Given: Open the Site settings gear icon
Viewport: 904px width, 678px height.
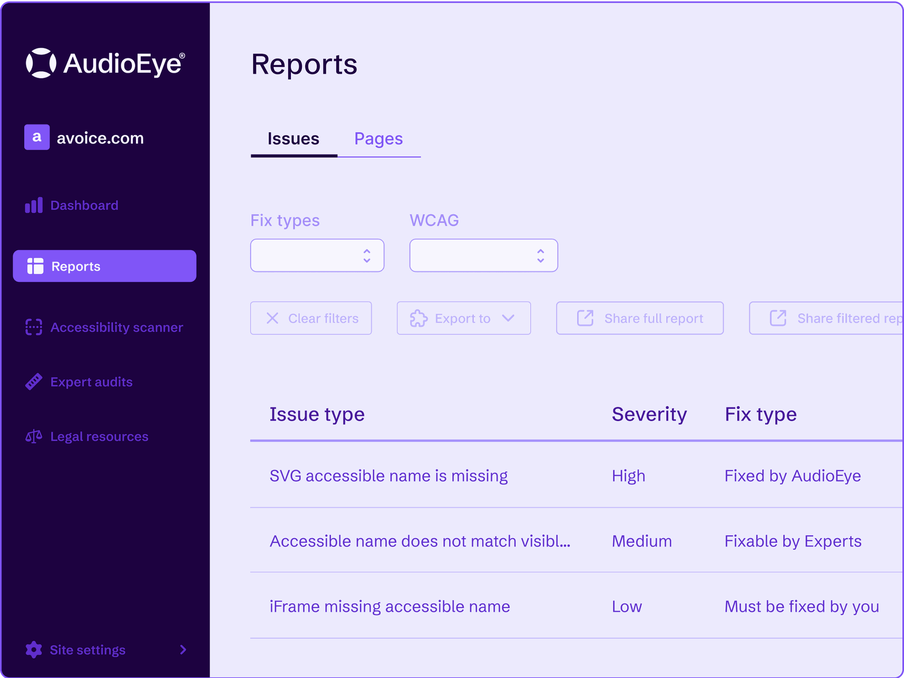Looking at the screenshot, I should click(33, 650).
